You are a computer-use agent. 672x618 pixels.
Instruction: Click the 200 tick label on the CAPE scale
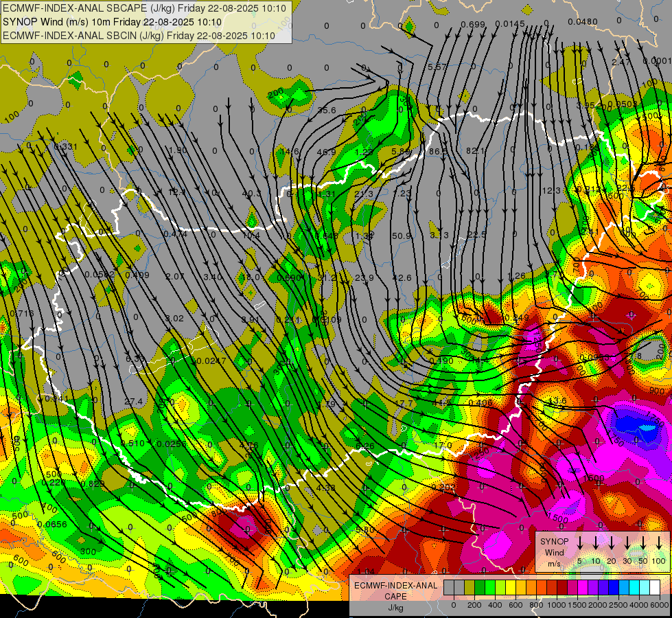(x=474, y=605)
